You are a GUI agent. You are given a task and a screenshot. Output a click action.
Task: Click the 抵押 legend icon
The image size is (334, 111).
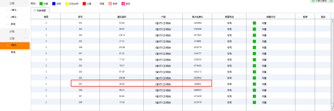[110, 4]
